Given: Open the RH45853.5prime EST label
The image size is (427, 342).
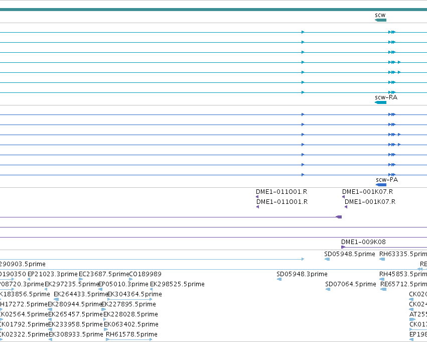Looking at the screenshot, I should point(403,274).
